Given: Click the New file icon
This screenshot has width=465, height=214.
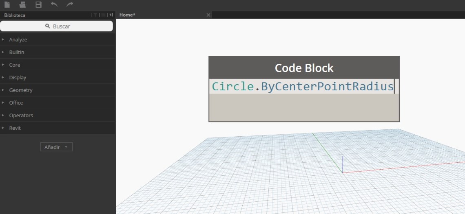Looking at the screenshot, I should [x=7, y=4].
